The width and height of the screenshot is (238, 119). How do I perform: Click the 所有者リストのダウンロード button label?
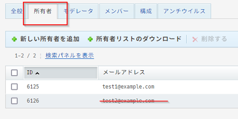pos(139,39)
